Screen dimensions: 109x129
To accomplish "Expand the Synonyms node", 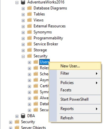I will [x=23, y=32].
